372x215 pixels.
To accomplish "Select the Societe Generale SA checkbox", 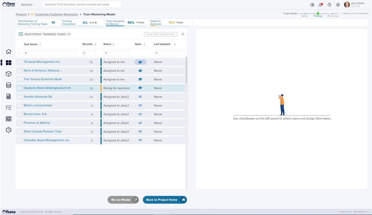I will pos(20,97).
